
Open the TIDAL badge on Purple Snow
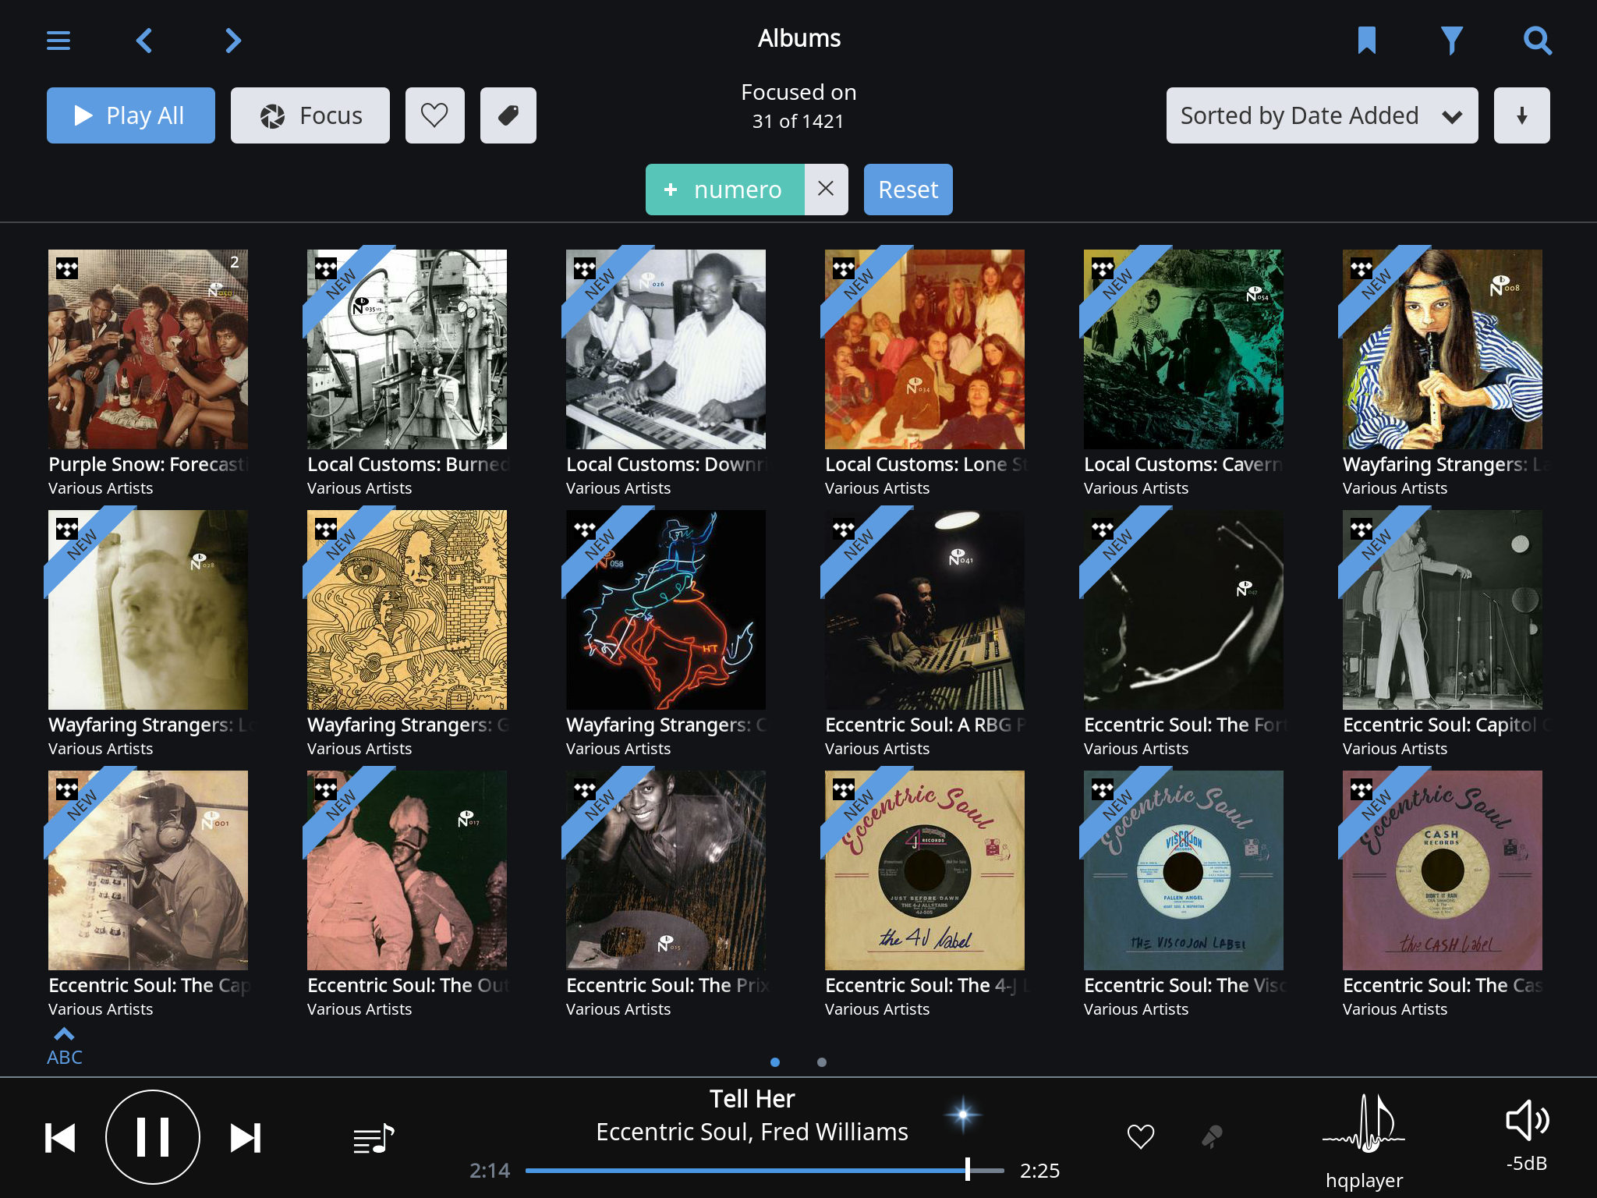67,269
